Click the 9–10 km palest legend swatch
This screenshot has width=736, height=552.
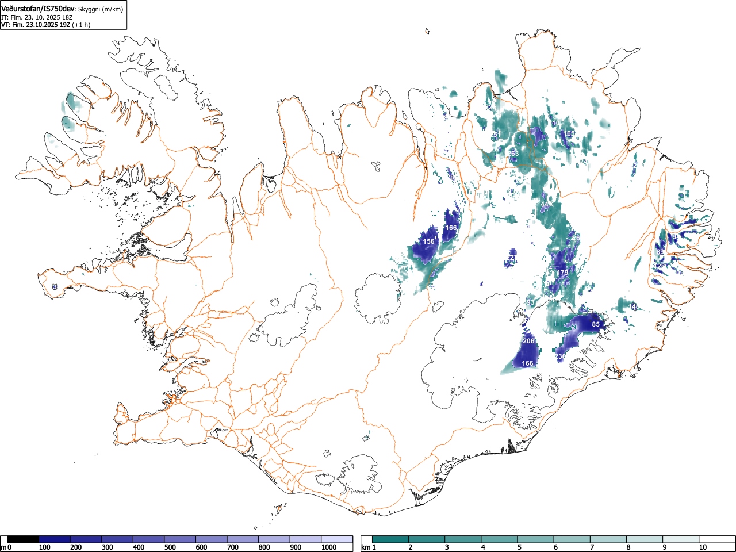point(680,539)
